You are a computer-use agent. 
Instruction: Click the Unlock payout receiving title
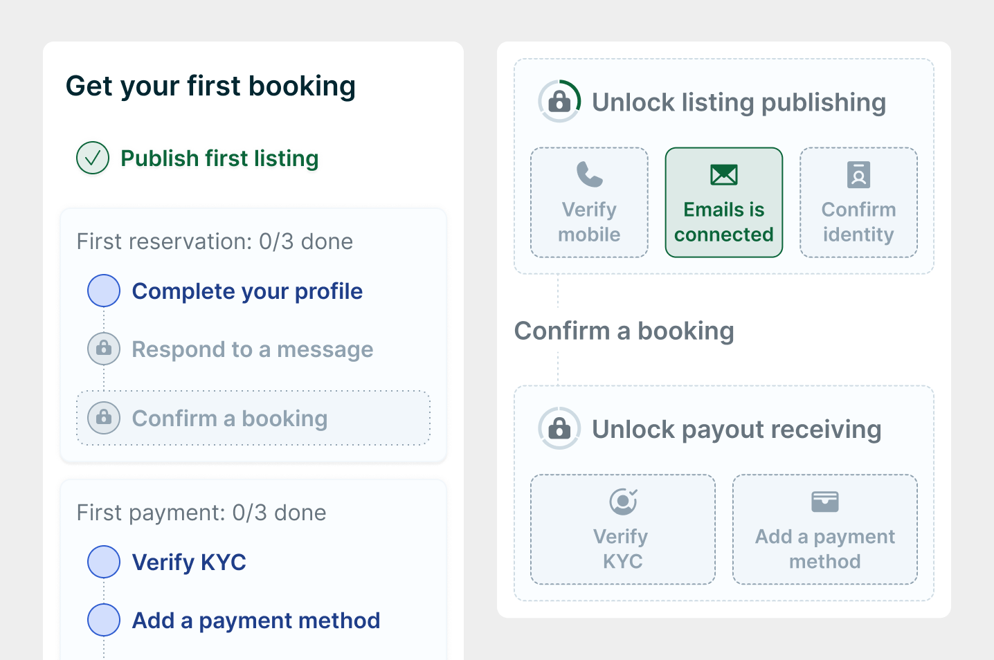(x=737, y=430)
